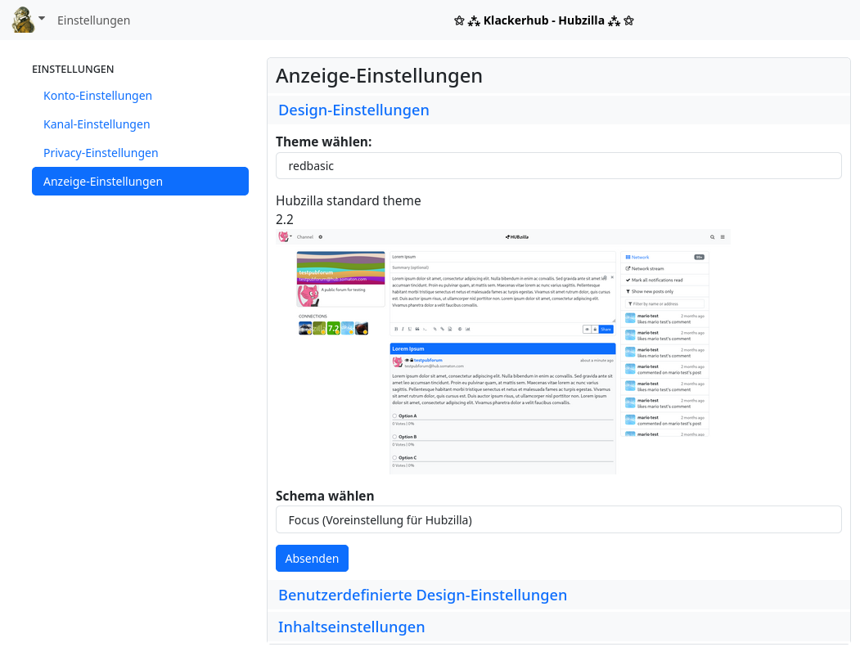This screenshot has height=656, width=860.
Task: Open the Schema wählen dropdown
Action: pyautogui.click(x=558, y=519)
